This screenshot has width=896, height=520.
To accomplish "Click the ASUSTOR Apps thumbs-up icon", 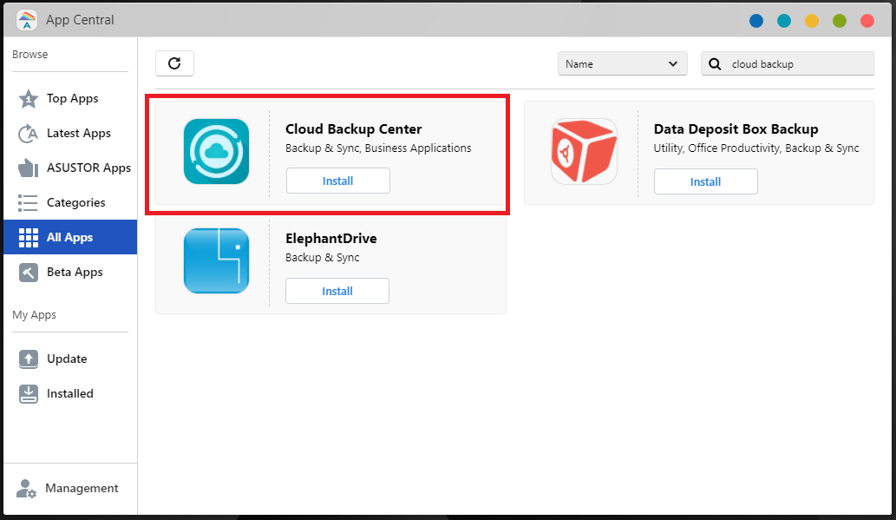I will pos(28,168).
